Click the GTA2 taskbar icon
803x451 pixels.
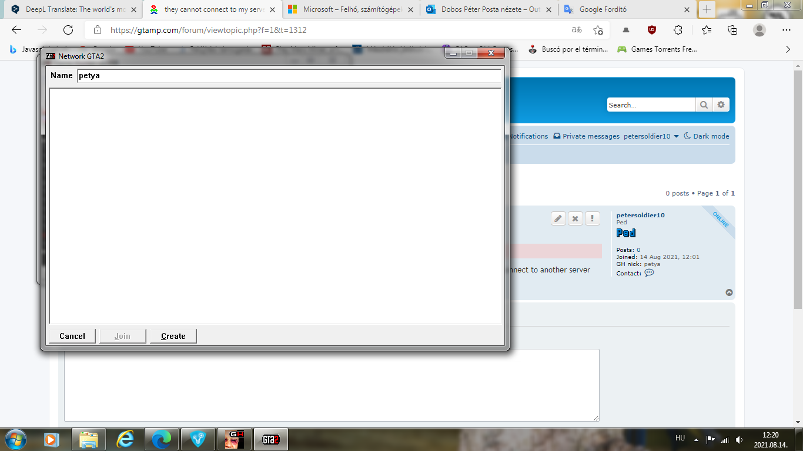coord(270,439)
